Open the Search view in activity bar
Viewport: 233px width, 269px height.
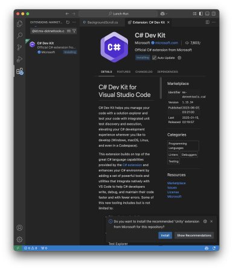[x=19, y=36]
